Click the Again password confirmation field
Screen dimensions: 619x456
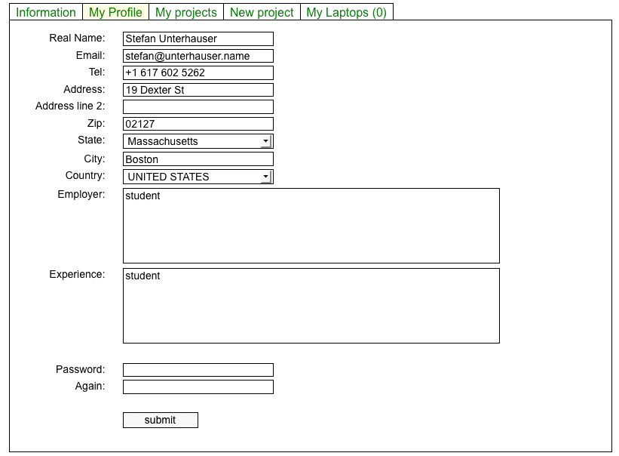coord(198,387)
